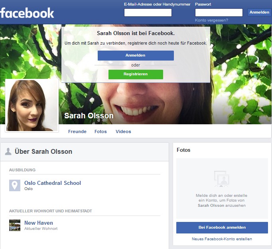Open Sarah Olsson's profile picture
272x249 pixels.
pos(32,106)
